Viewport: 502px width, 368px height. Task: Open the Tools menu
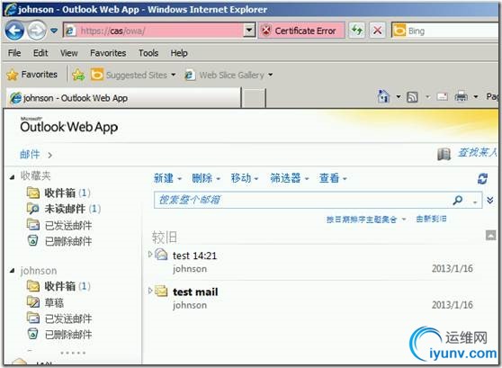tap(148, 53)
